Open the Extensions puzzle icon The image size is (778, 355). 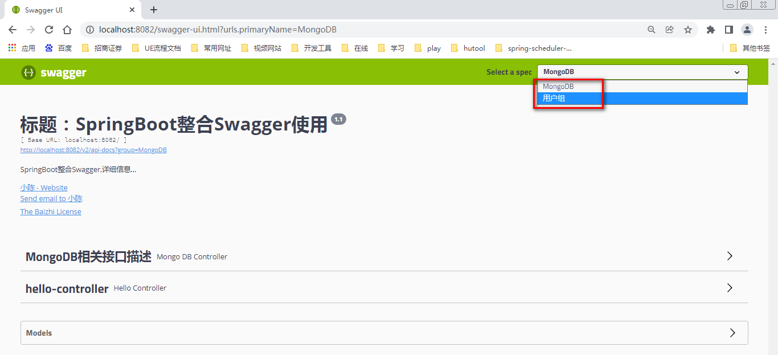(711, 30)
